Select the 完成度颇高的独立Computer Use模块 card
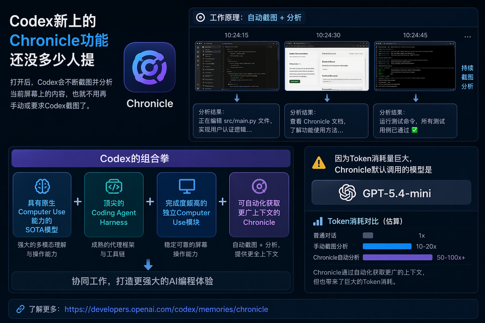Image resolution: width=485 pixels, height=323 pixels. pyautogui.click(x=187, y=205)
